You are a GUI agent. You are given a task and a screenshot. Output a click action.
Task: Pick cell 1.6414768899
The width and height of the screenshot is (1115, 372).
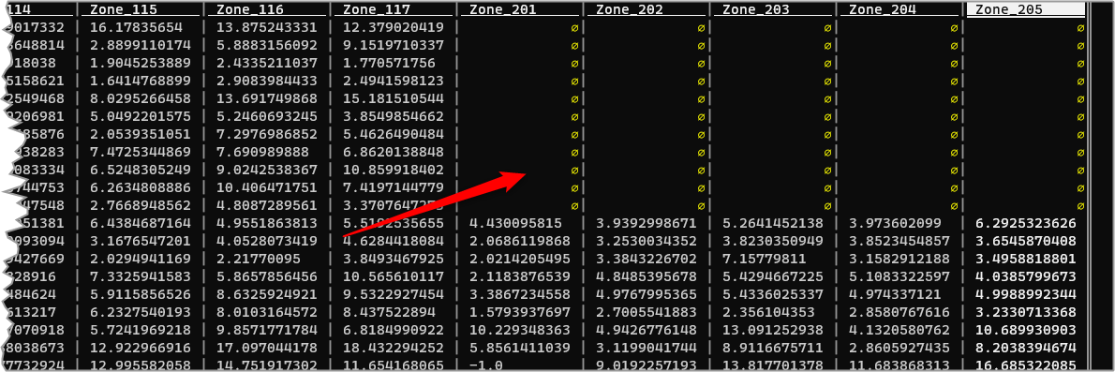[x=141, y=82]
